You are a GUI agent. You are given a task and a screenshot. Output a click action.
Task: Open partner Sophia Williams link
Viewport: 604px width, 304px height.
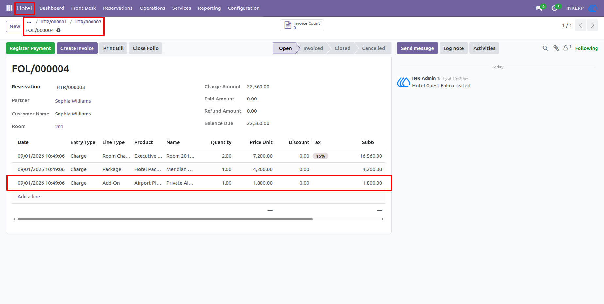coord(73,101)
